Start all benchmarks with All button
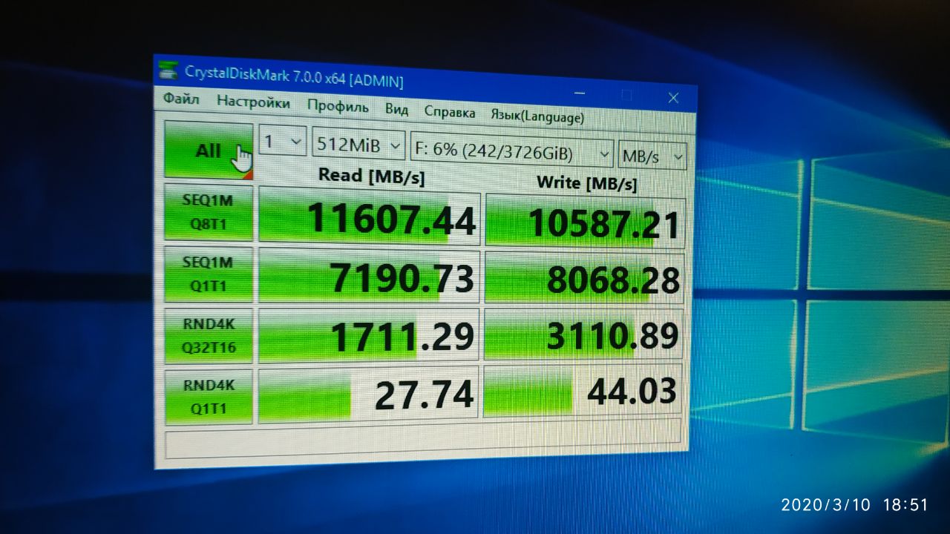Image resolution: width=950 pixels, height=534 pixels. coord(208,151)
